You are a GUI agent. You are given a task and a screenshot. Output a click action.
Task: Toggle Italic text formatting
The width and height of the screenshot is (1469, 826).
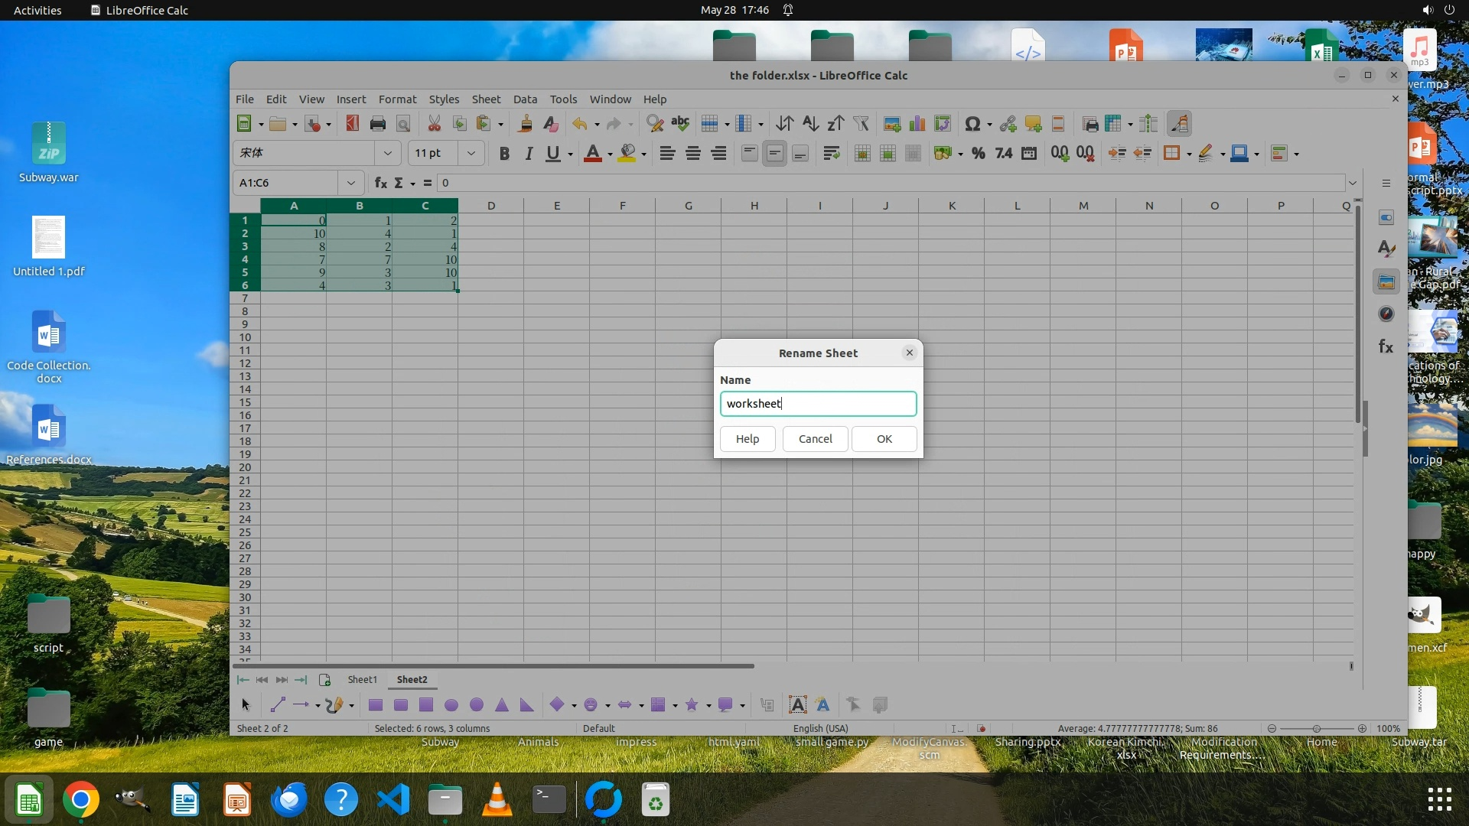[528, 154]
